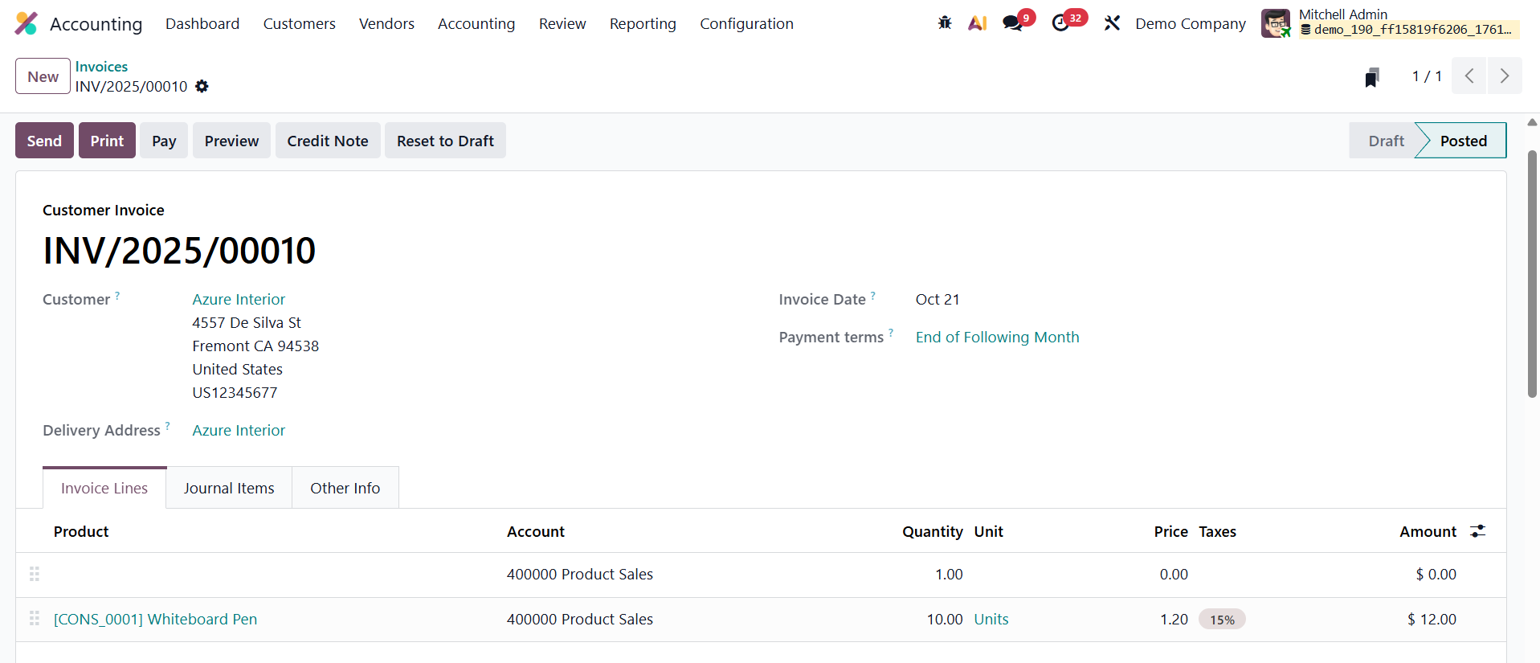Open the activities clock icon
1540x663 pixels.
pyautogui.click(x=1060, y=23)
